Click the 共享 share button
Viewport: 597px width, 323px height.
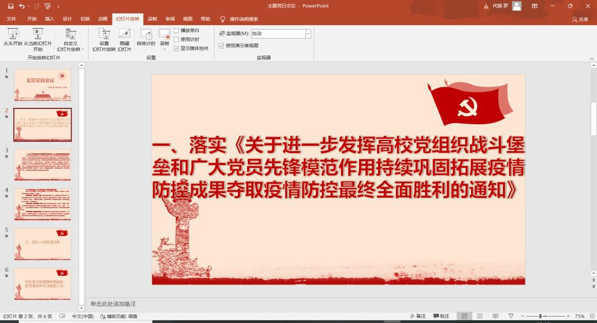(x=580, y=19)
